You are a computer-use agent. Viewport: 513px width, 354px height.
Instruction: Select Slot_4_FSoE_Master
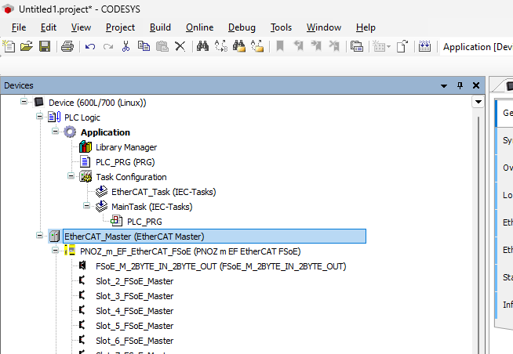(134, 311)
